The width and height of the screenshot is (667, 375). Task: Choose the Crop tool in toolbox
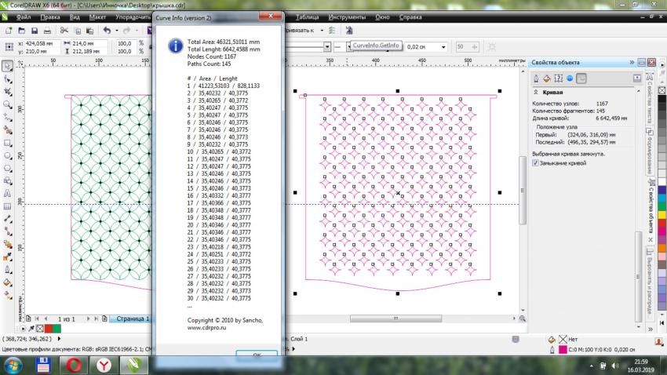pyautogui.click(x=7, y=91)
